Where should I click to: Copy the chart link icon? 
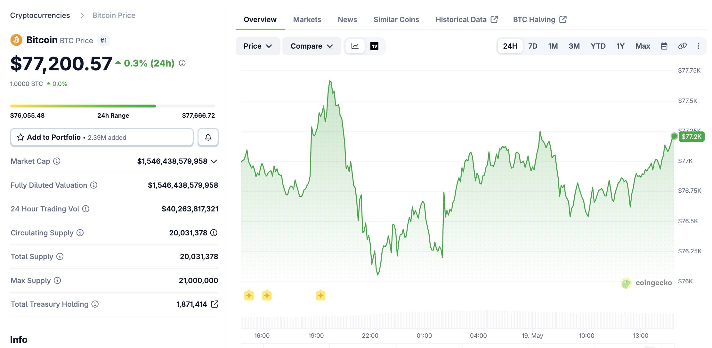(683, 46)
